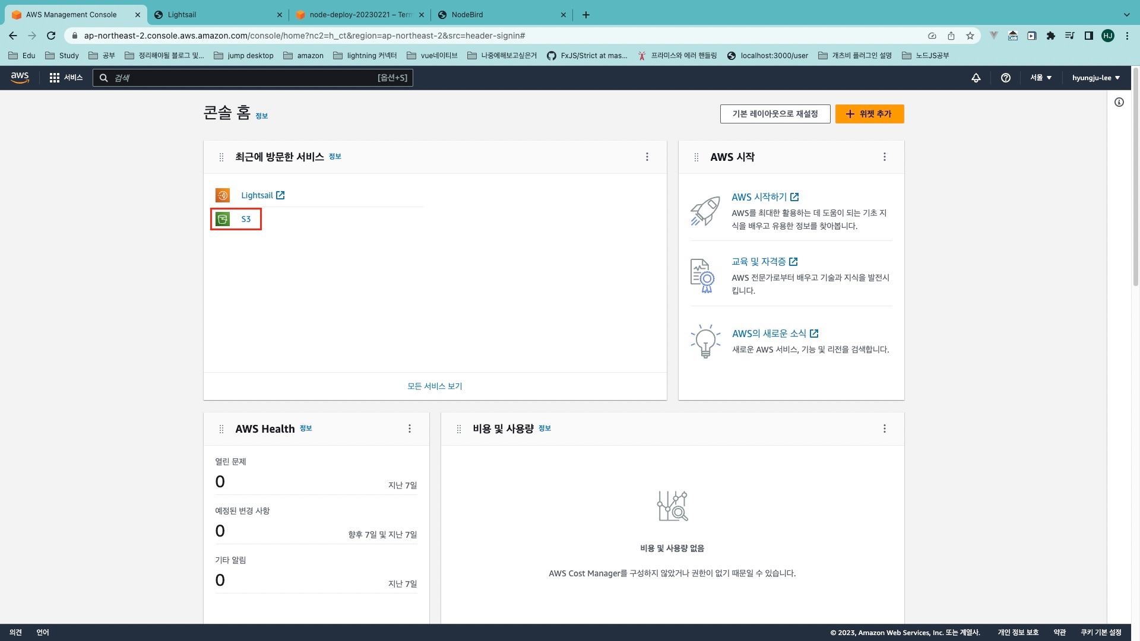Open options menu of 비용 및 사용량 widget
The height and width of the screenshot is (641, 1140).
pos(885,429)
